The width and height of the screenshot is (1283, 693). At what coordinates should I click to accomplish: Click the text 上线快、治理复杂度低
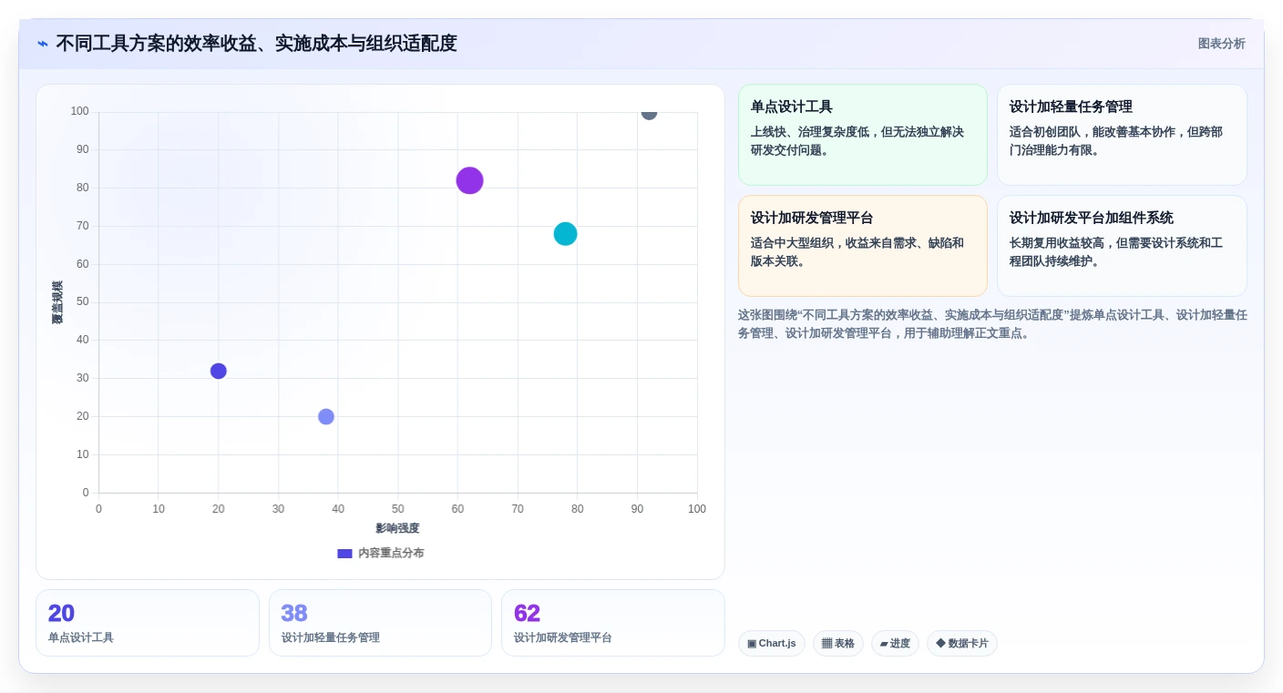(x=808, y=132)
